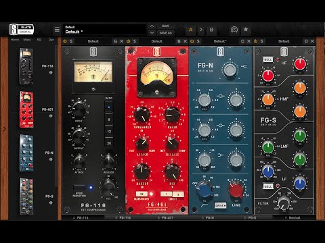Open the FG-S module Default preset menu
The image size is (325, 243).
[284, 41]
